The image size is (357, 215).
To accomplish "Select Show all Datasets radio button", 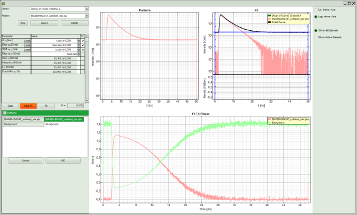I will 316,30.
